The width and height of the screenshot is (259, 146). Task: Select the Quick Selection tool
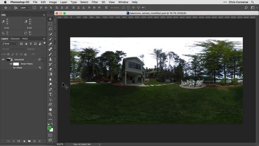50,34
